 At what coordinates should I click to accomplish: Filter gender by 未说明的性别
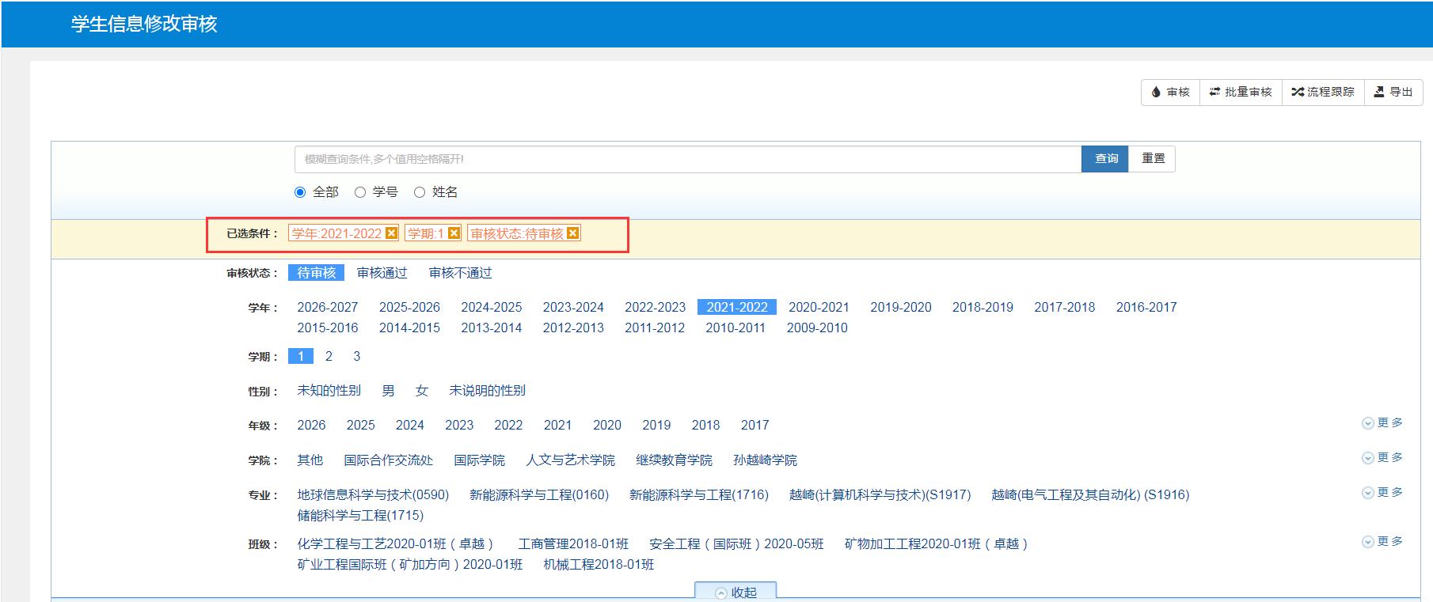(487, 391)
